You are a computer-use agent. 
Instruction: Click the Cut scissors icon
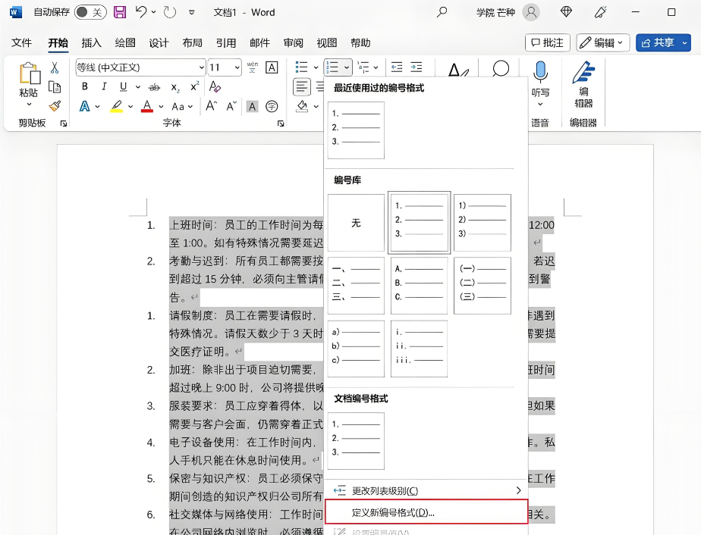click(x=55, y=68)
